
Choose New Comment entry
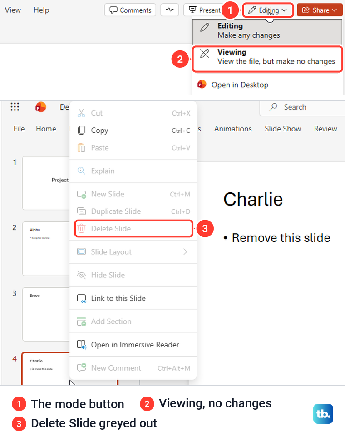[133, 367]
